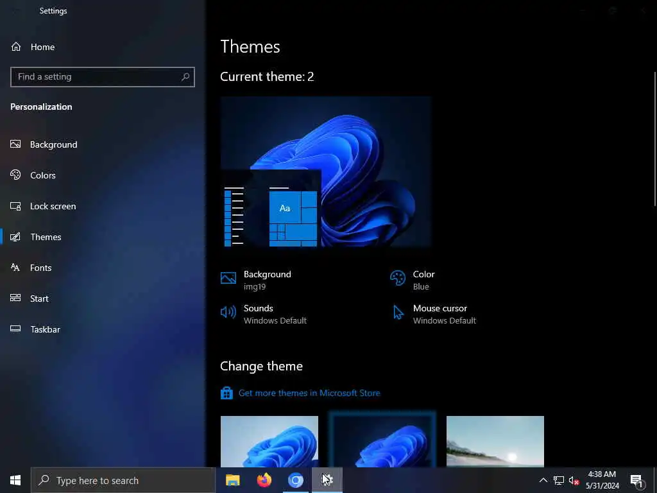Viewport: 657px width, 493px height.
Task: Open theme Sounds Windows Default option
Action: tap(264, 314)
